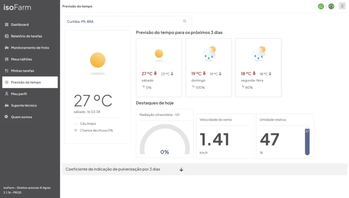Open Minhas tarefas page
The image size is (349, 198).
30,71
